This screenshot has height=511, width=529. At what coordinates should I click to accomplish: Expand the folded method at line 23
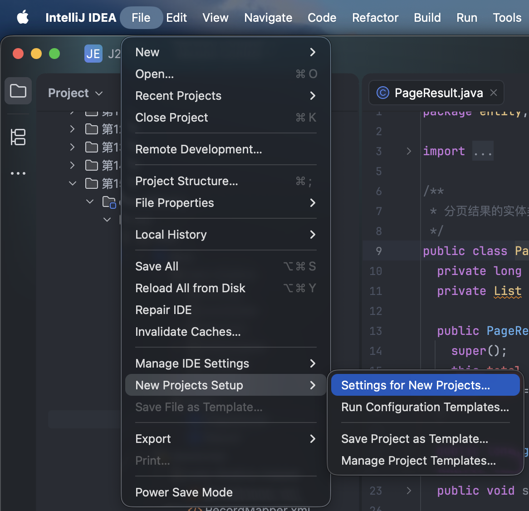click(409, 491)
